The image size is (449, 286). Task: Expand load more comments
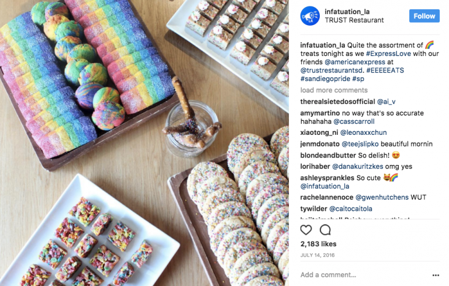[x=334, y=90]
